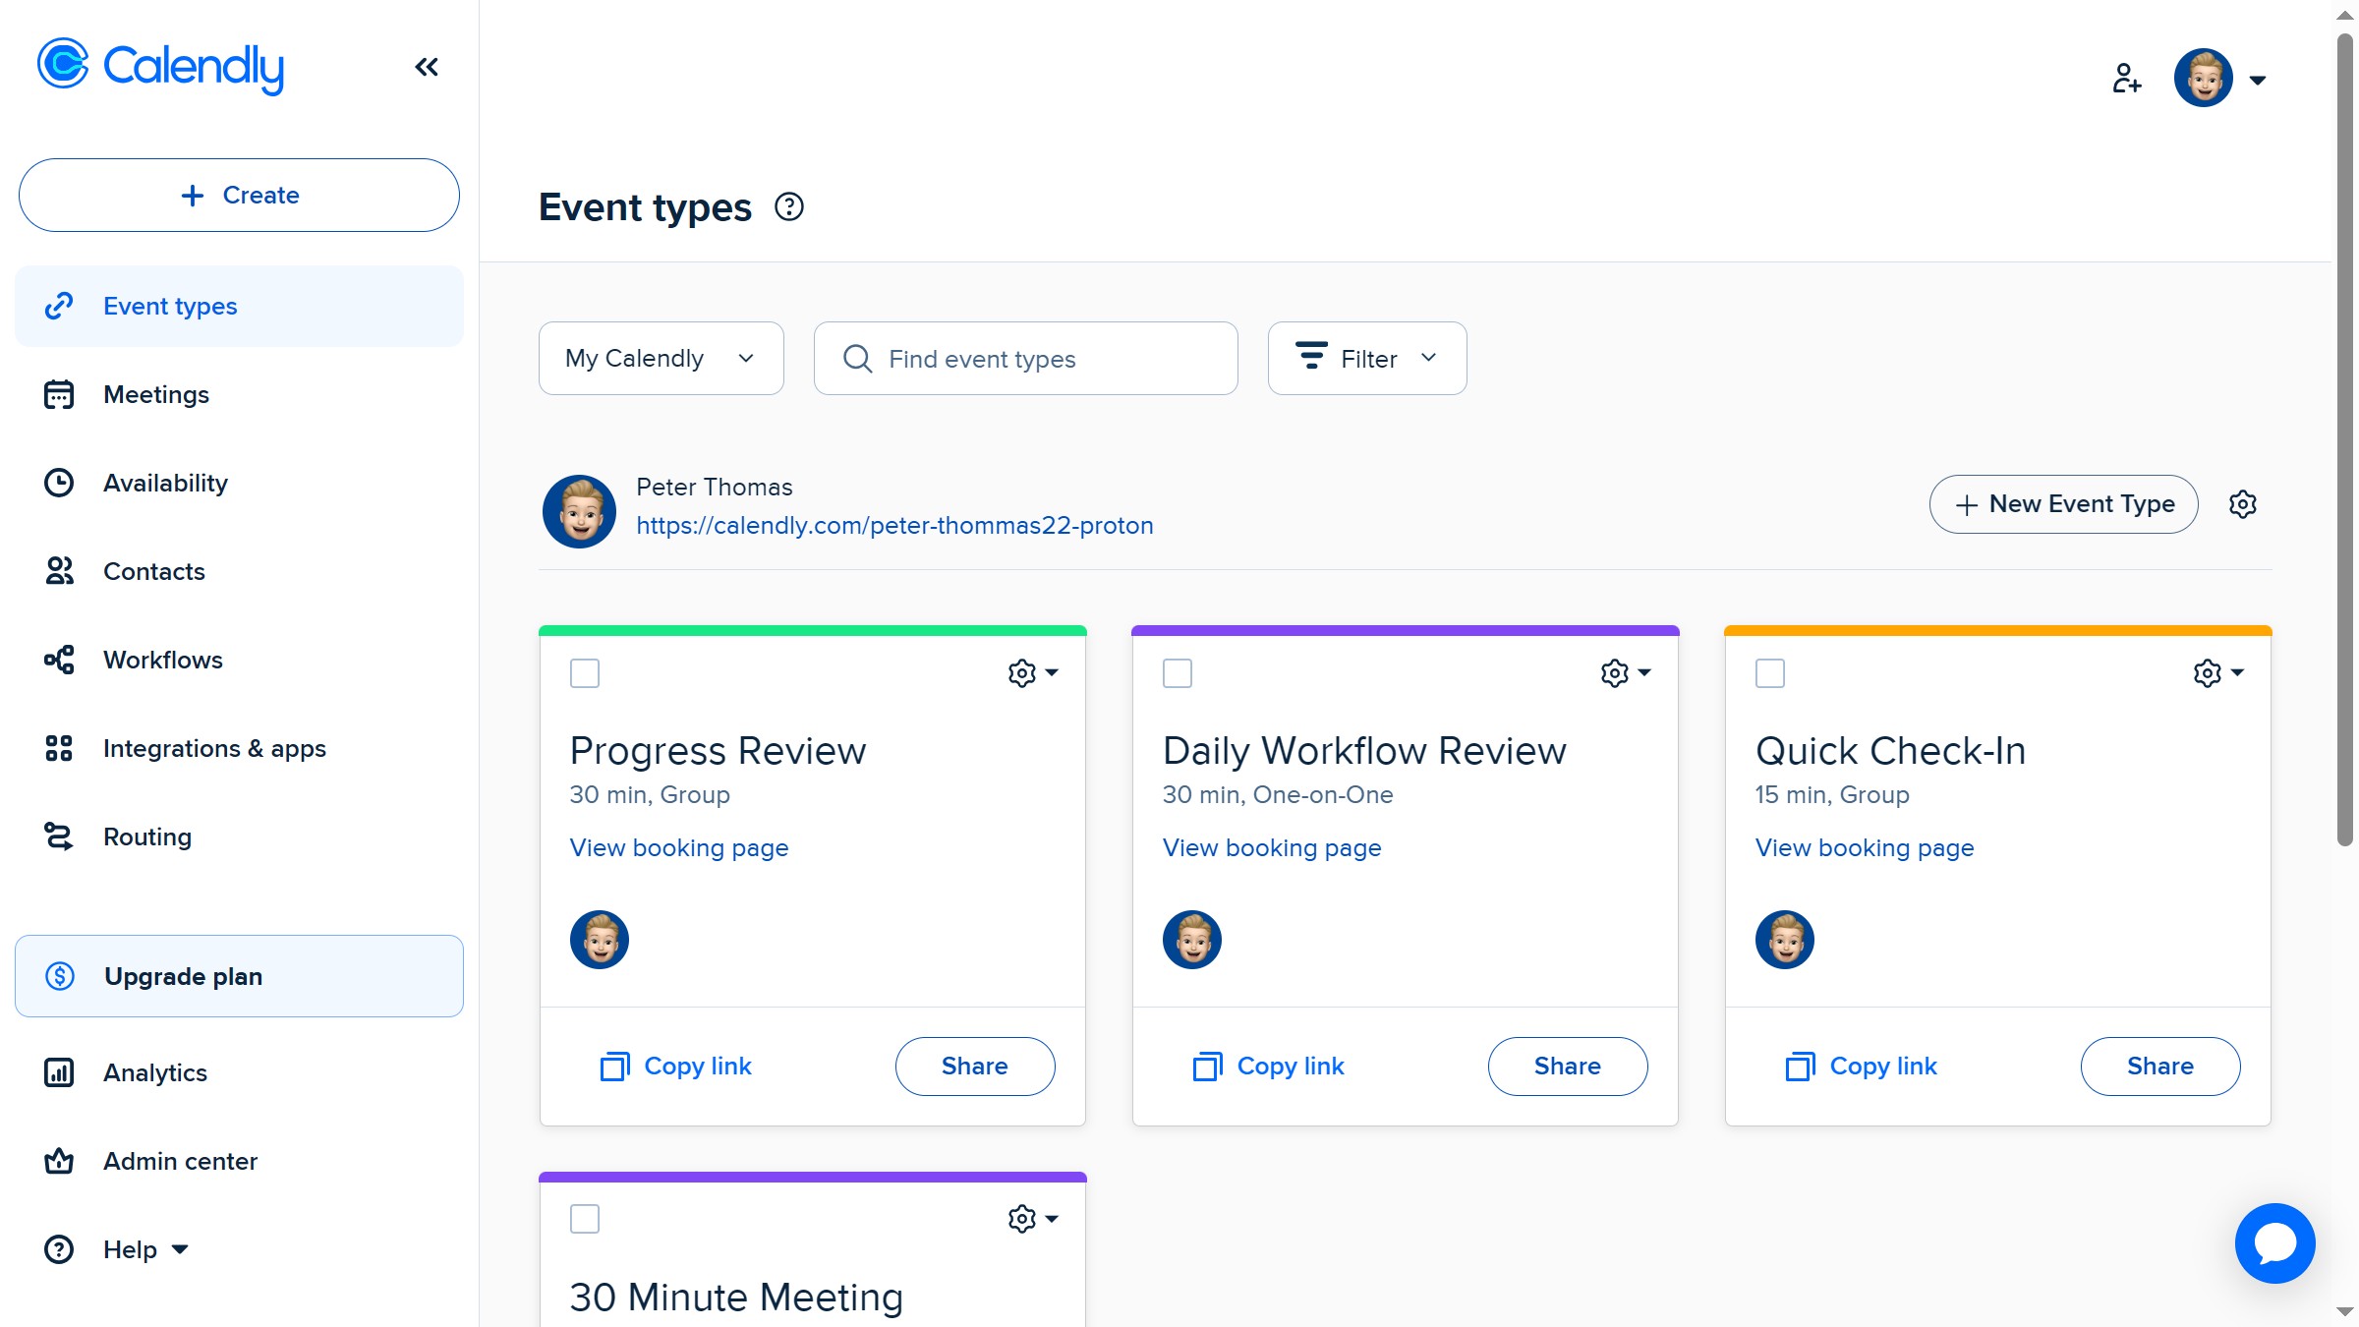Screen dimensions: 2359x1327
Task: Select the Progress Review checkbox
Action: point(585,673)
